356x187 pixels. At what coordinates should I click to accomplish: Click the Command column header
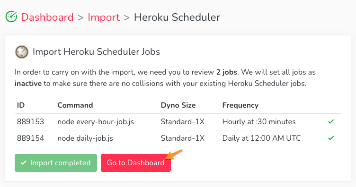[75, 105]
